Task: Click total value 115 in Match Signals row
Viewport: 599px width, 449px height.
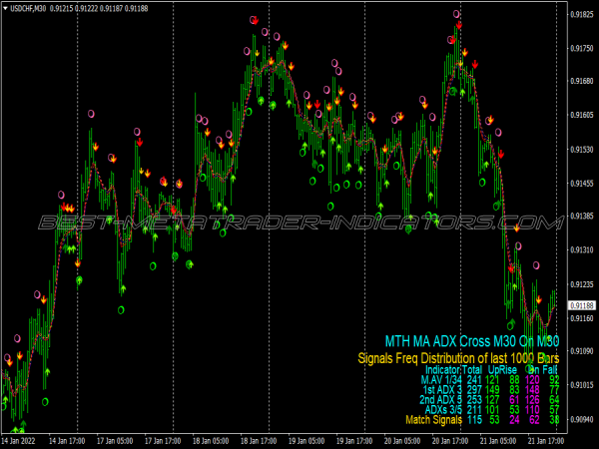Action: (x=474, y=420)
